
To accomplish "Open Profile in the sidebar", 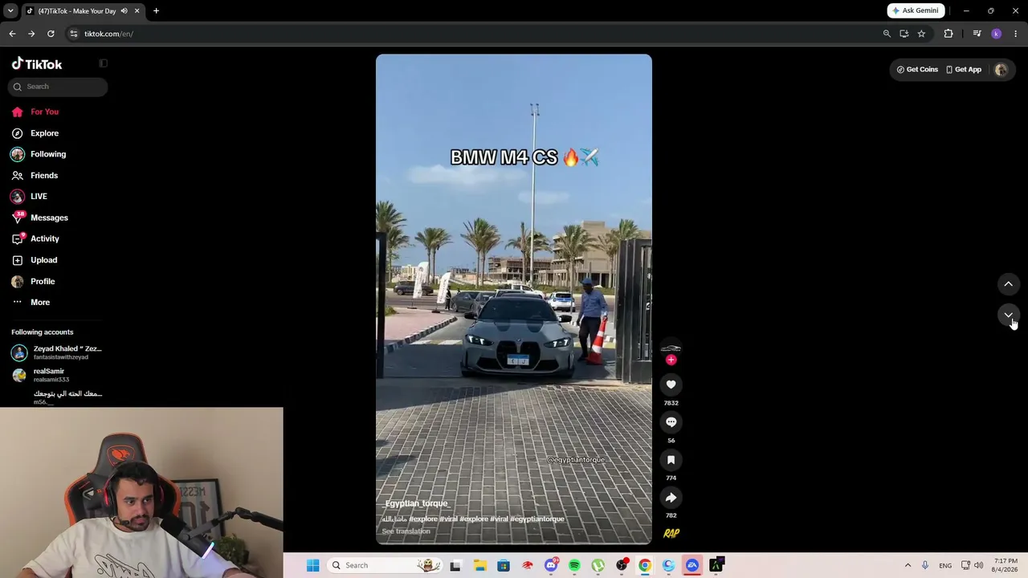I will 34,282.
